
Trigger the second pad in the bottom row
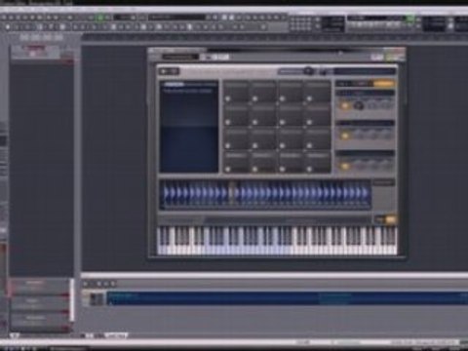click(263, 163)
